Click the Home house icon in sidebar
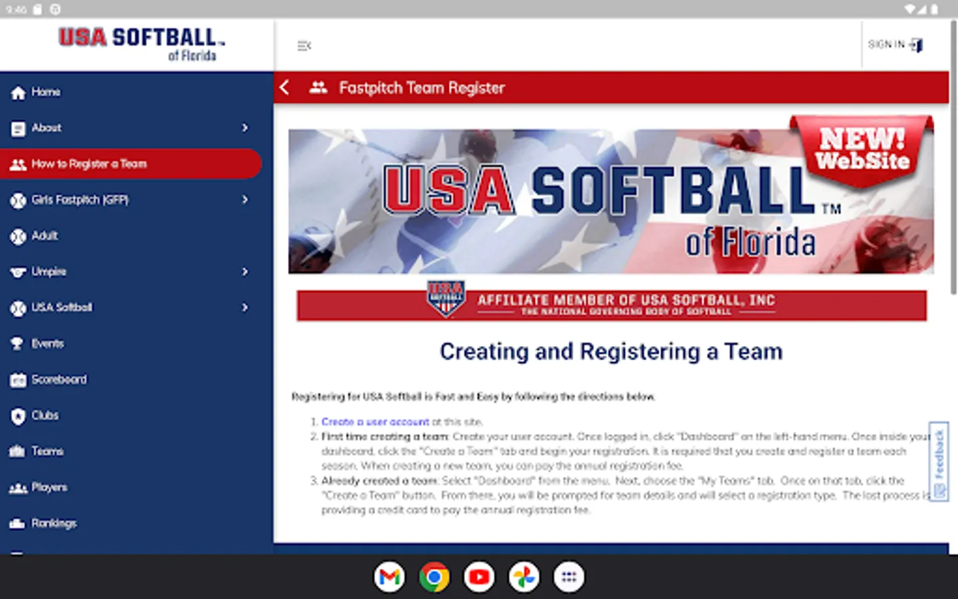The image size is (958, 599). pyautogui.click(x=18, y=93)
